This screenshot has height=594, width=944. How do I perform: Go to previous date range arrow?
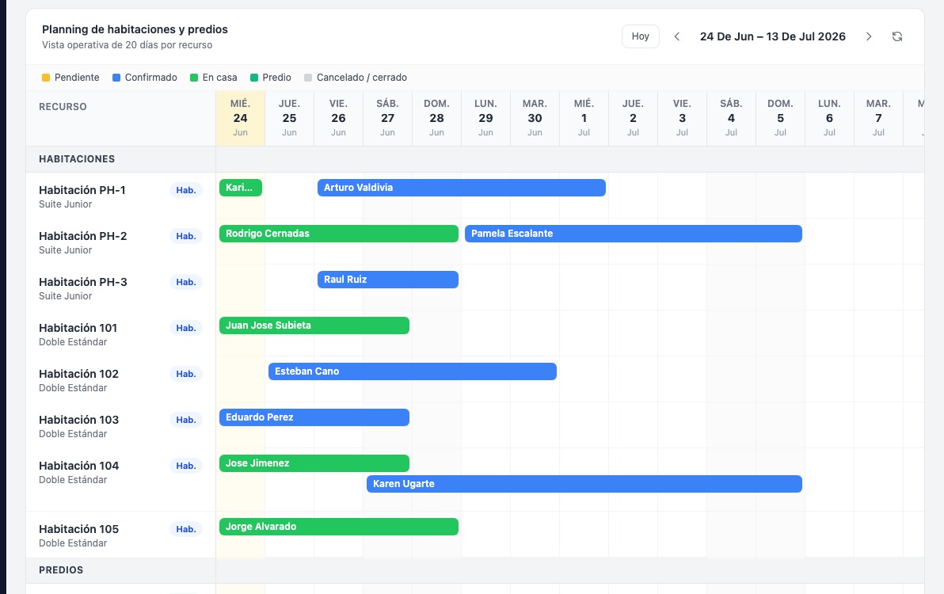coord(677,36)
